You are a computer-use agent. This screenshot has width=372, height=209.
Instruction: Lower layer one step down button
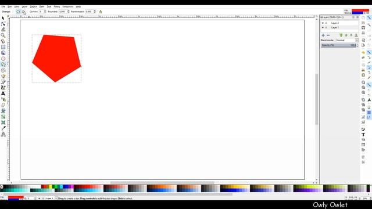[x=351, y=35]
